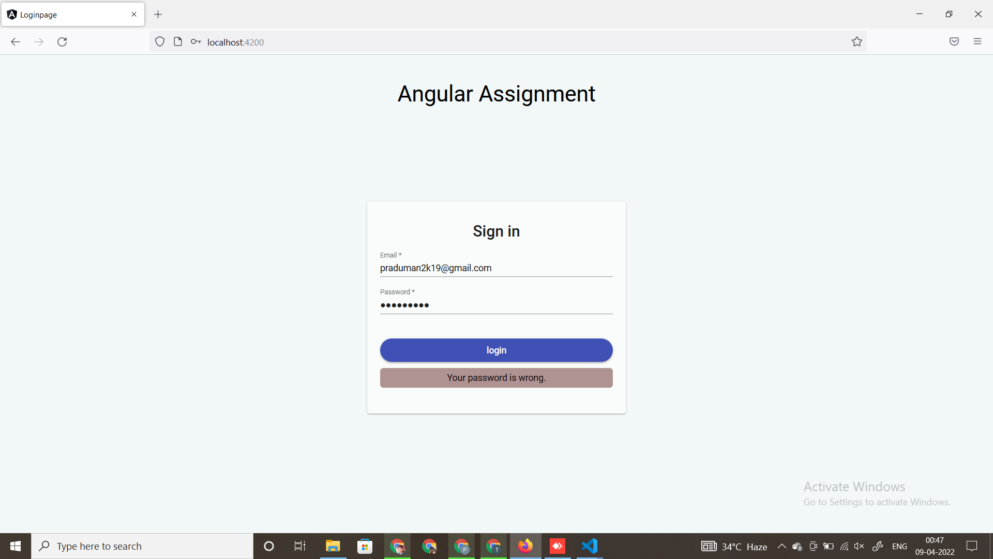
Task: Open Visual Studio Code from taskbar
Action: pyautogui.click(x=590, y=546)
